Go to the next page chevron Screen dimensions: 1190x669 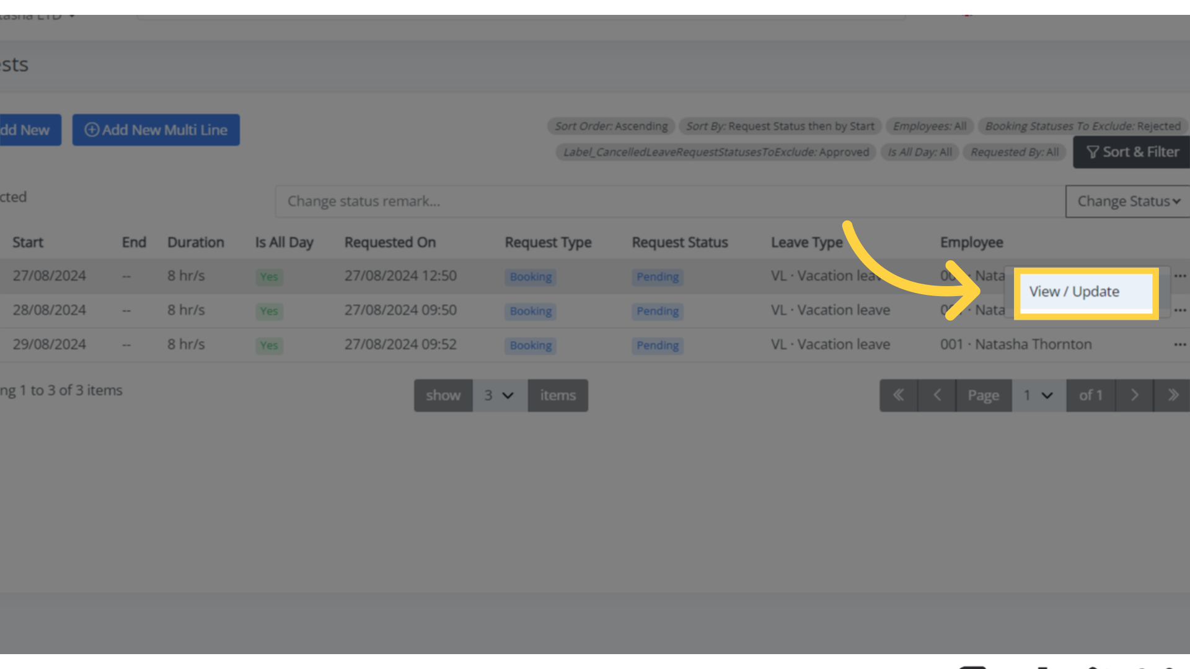1134,395
